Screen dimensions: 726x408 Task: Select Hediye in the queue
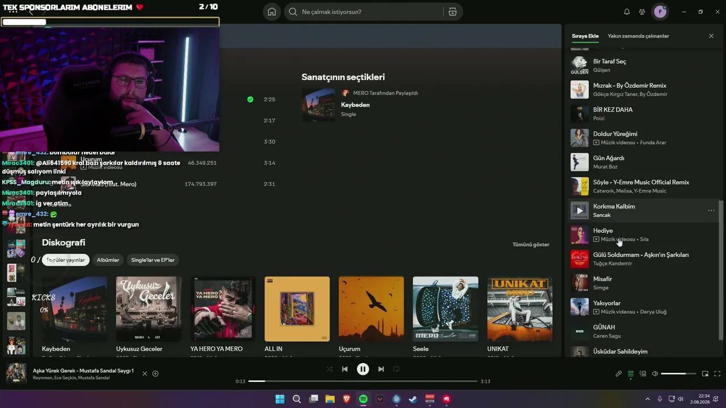642,235
